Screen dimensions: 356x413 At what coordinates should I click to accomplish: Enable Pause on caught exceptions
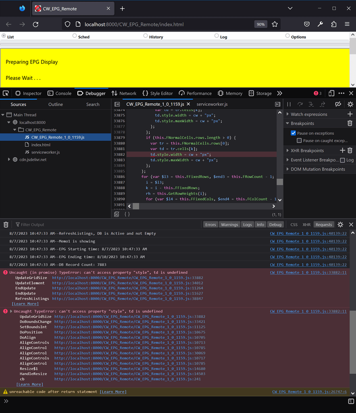tap(299, 140)
